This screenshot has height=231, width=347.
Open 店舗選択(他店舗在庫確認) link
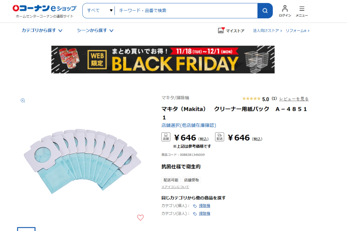coord(189,125)
